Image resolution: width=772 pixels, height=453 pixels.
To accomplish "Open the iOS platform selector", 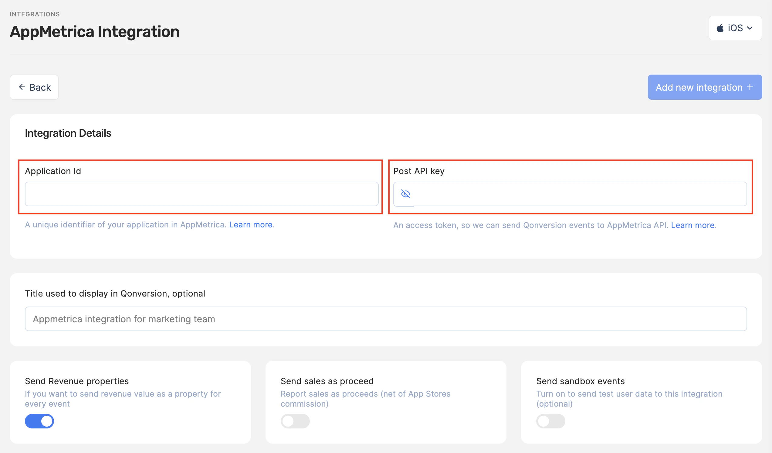I will point(735,28).
